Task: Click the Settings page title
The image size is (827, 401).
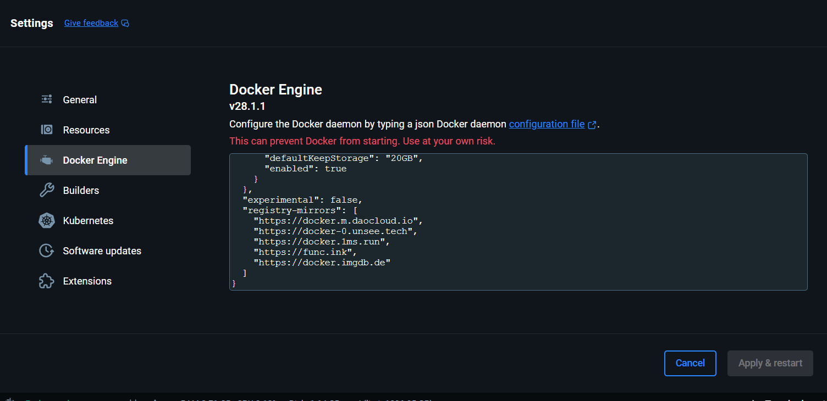Action: coord(32,23)
